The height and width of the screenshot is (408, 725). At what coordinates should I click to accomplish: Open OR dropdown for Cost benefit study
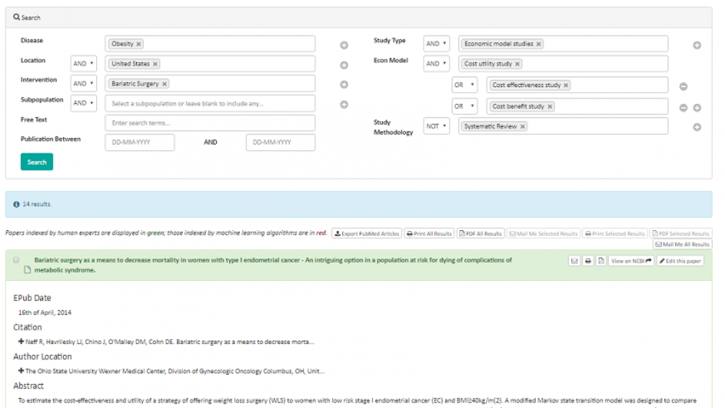pos(464,107)
